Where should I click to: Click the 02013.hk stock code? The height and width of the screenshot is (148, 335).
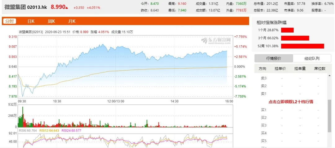coord(37,7)
